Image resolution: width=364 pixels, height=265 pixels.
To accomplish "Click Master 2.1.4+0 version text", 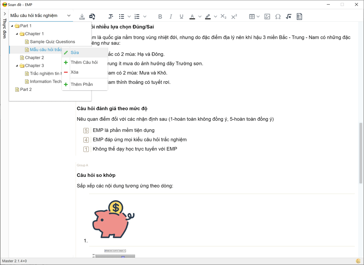I will (x=14, y=261).
